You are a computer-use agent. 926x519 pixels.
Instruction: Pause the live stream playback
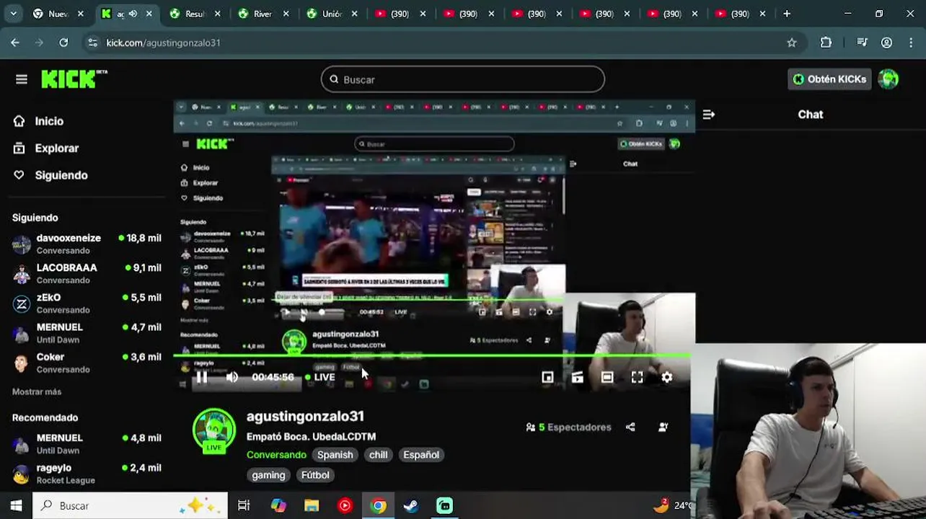(202, 377)
